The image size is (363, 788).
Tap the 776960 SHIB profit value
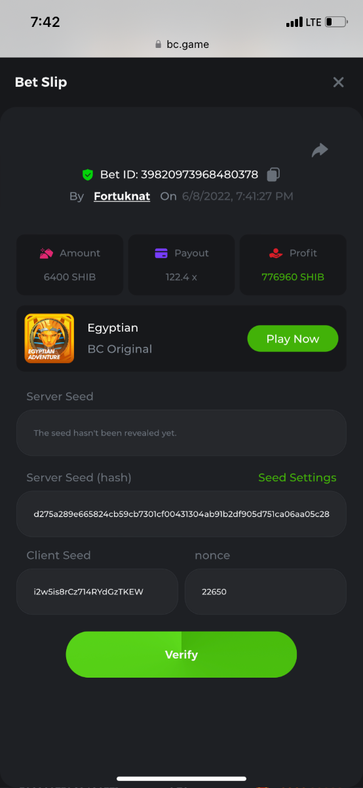[x=293, y=277]
